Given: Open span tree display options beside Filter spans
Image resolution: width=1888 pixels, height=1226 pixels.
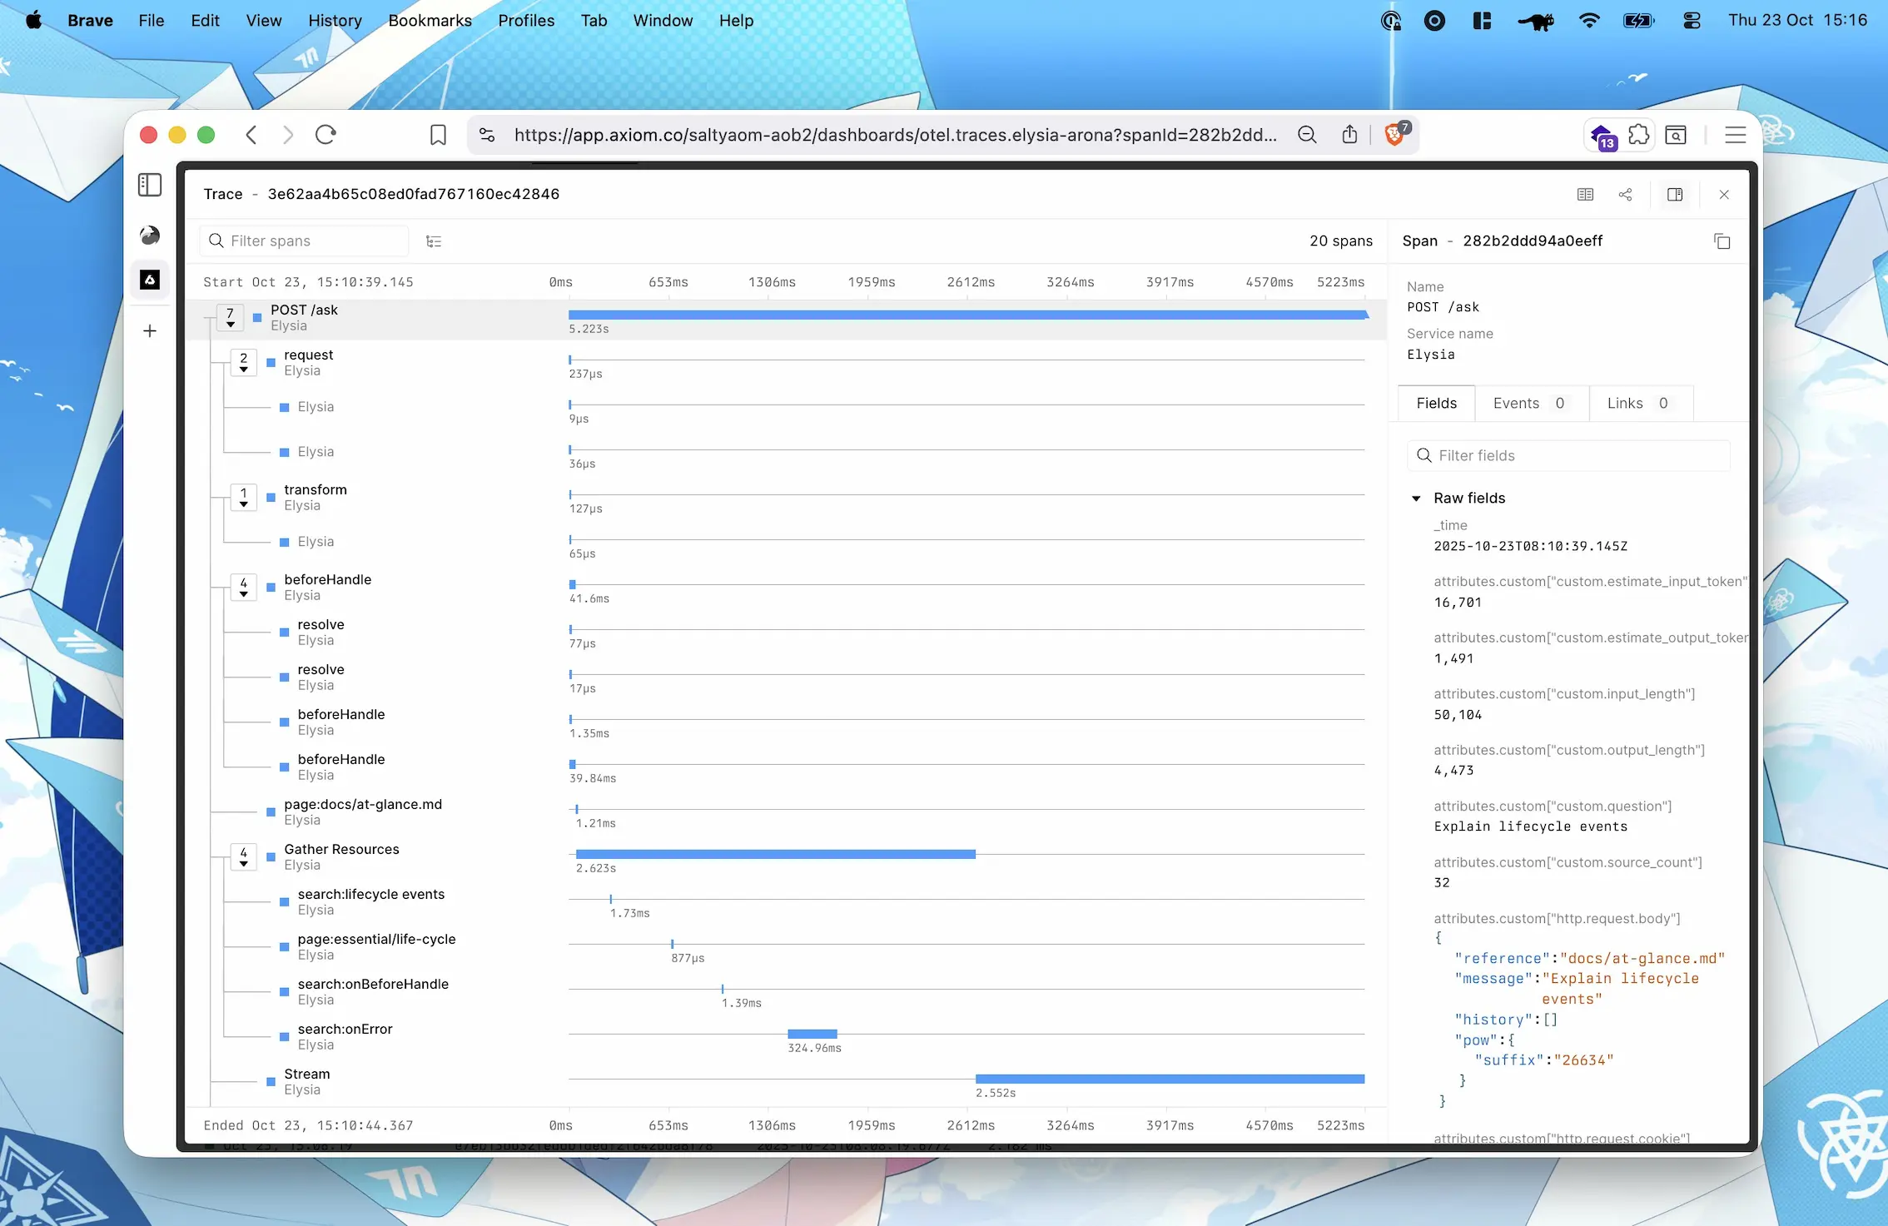Looking at the screenshot, I should (434, 241).
